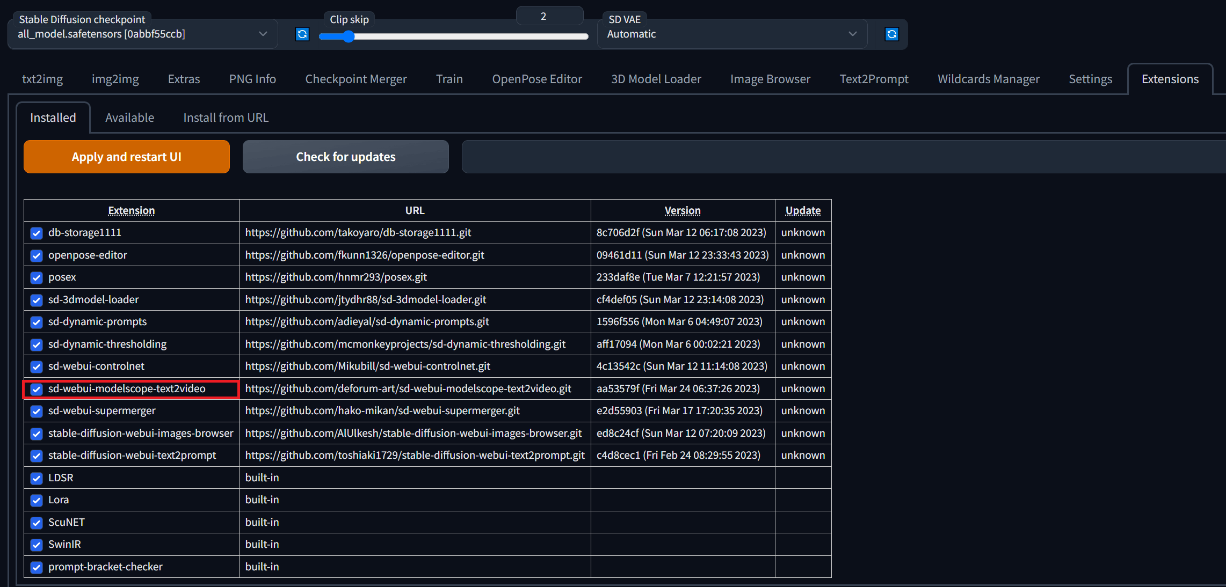Expand the Automatic VAE chevron arrow
This screenshot has width=1226, height=587.
pyautogui.click(x=852, y=34)
